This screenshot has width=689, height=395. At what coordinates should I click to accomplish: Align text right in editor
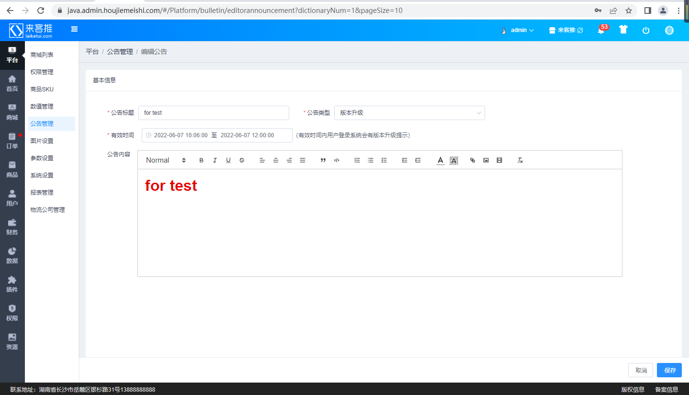[289, 160]
